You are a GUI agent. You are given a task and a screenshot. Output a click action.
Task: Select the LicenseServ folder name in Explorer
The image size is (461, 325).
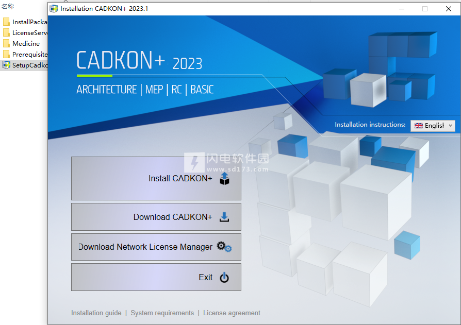[x=30, y=32]
